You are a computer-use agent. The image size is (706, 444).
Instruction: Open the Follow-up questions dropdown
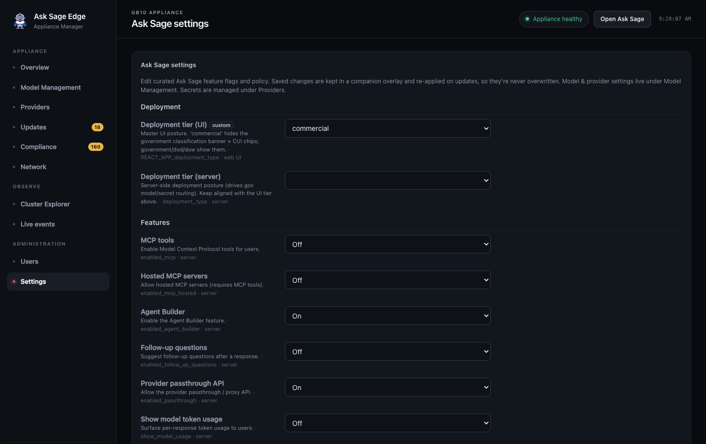[388, 351]
